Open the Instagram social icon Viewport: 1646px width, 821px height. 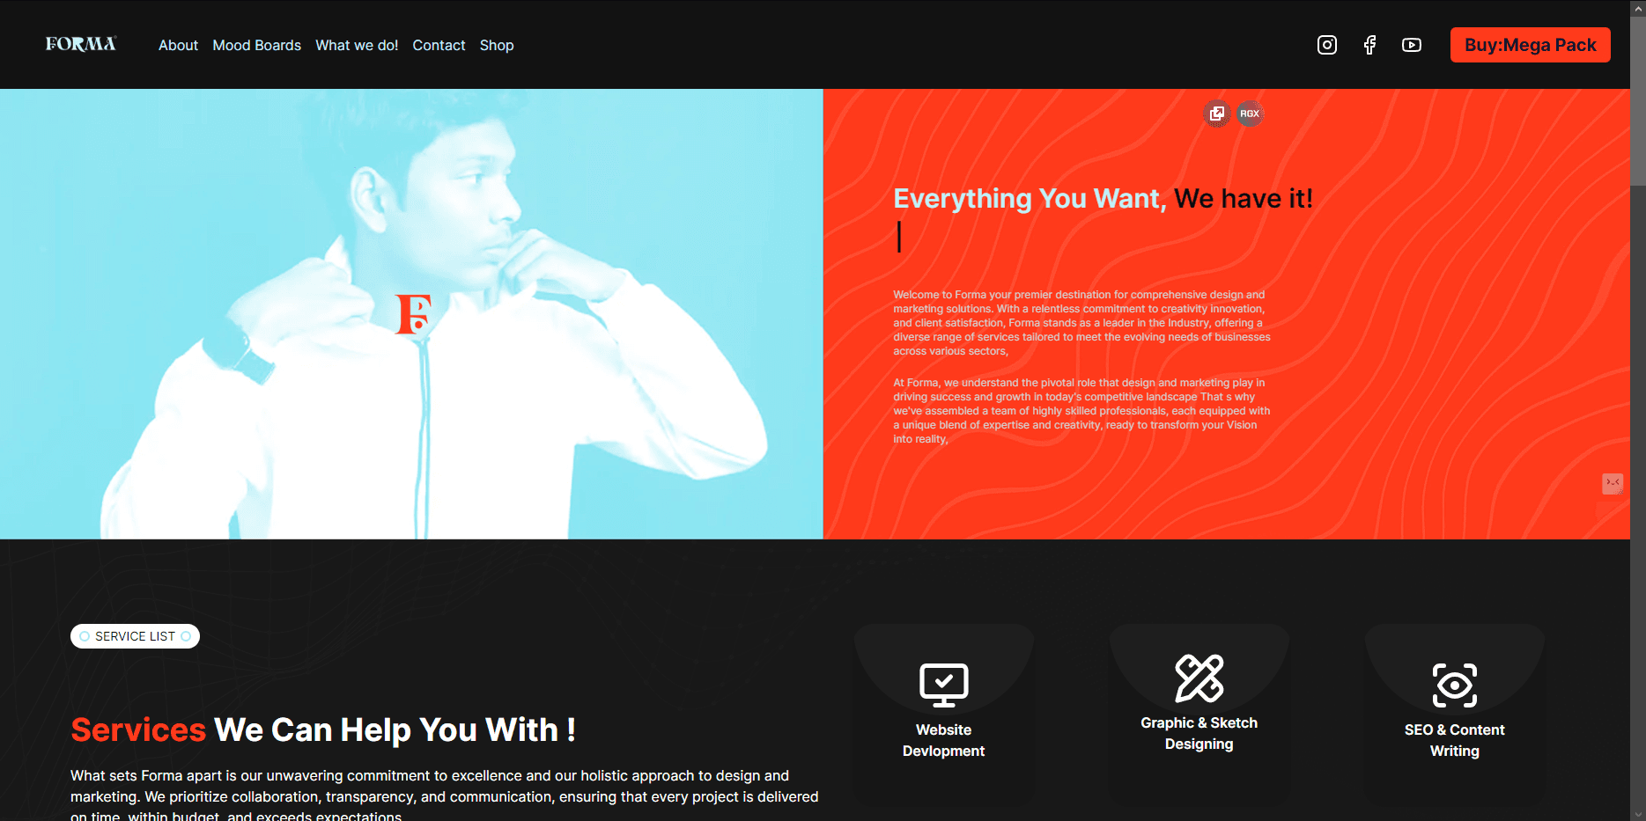pos(1326,45)
